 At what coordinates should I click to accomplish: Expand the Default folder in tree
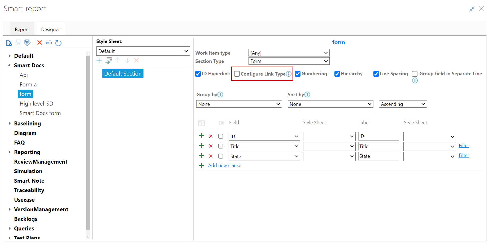10,56
